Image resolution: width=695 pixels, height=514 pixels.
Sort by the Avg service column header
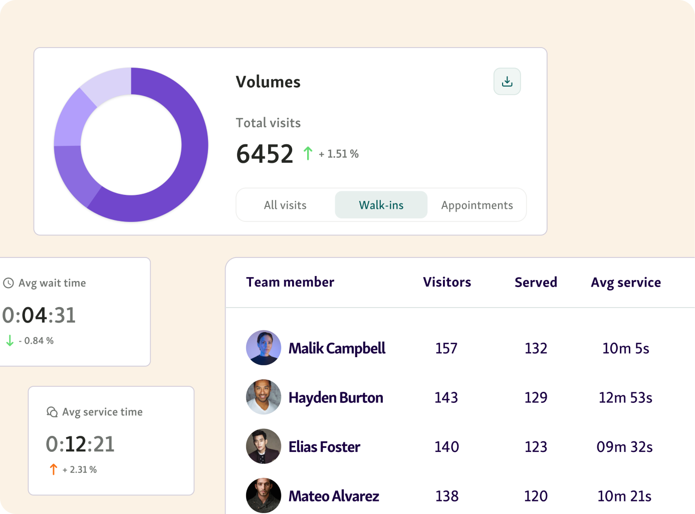point(626,282)
